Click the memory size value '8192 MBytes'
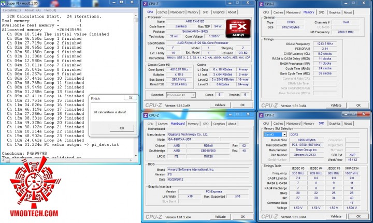The width and height of the screenshot is (373, 223). [x=291, y=27]
